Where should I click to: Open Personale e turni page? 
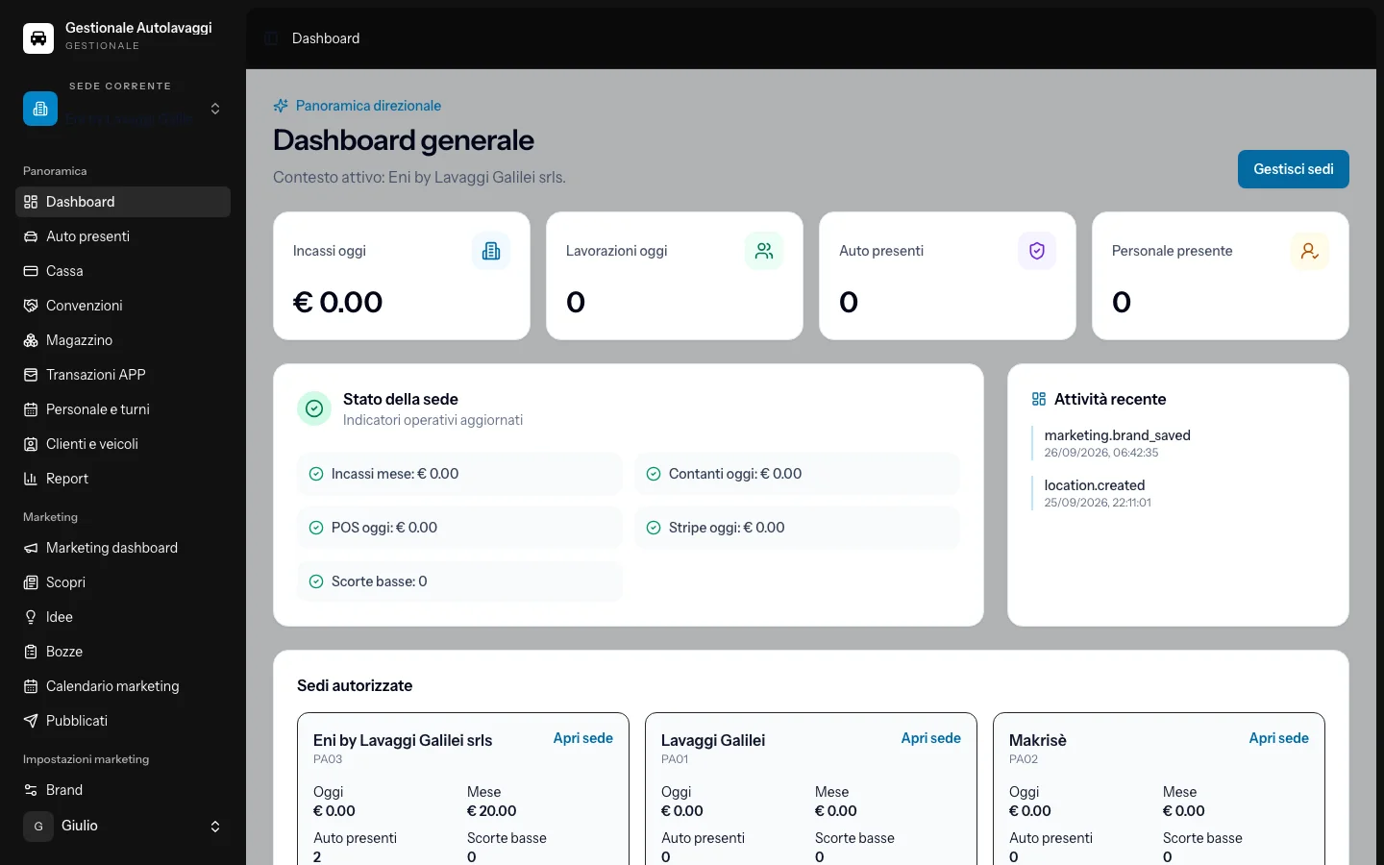click(123, 409)
